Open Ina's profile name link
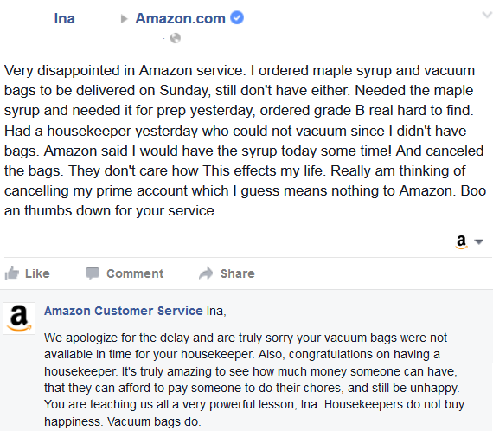 click(65, 18)
